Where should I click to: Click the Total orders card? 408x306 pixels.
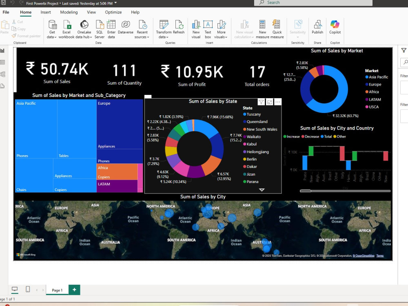257,75
